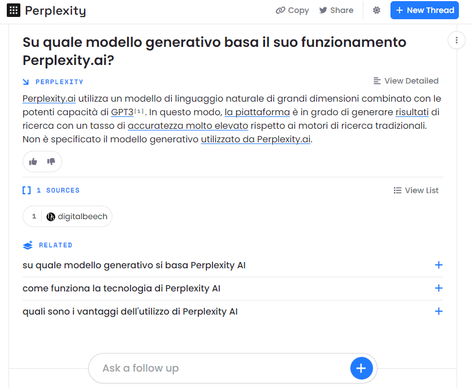Expand 'quali sono i vantaggi' related question
Screen dimensions: 473x388
point(439,311)
